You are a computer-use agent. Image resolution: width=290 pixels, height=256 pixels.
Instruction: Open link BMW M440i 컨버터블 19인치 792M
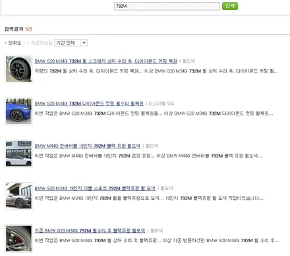(87, 146)
